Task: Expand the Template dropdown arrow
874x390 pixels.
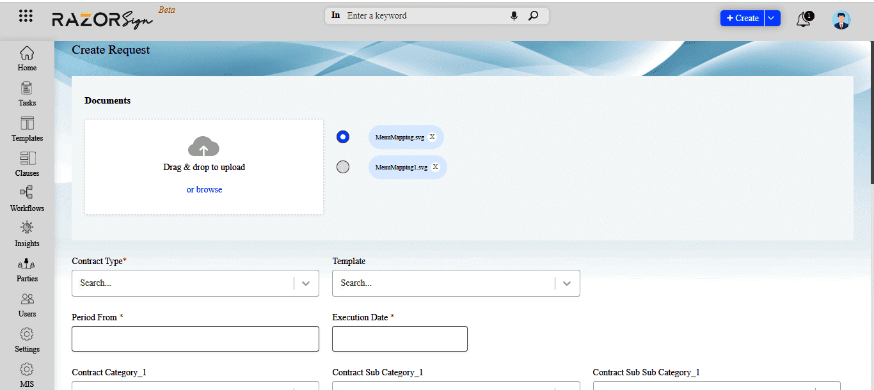Action: [x=567, y=283]
